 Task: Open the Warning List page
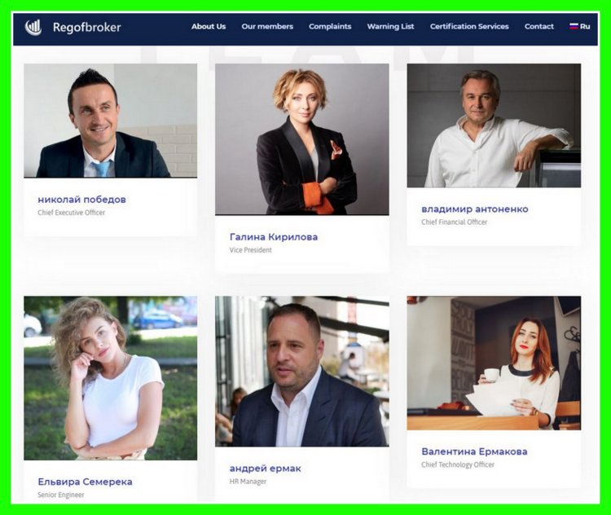(x=390, y=27)
